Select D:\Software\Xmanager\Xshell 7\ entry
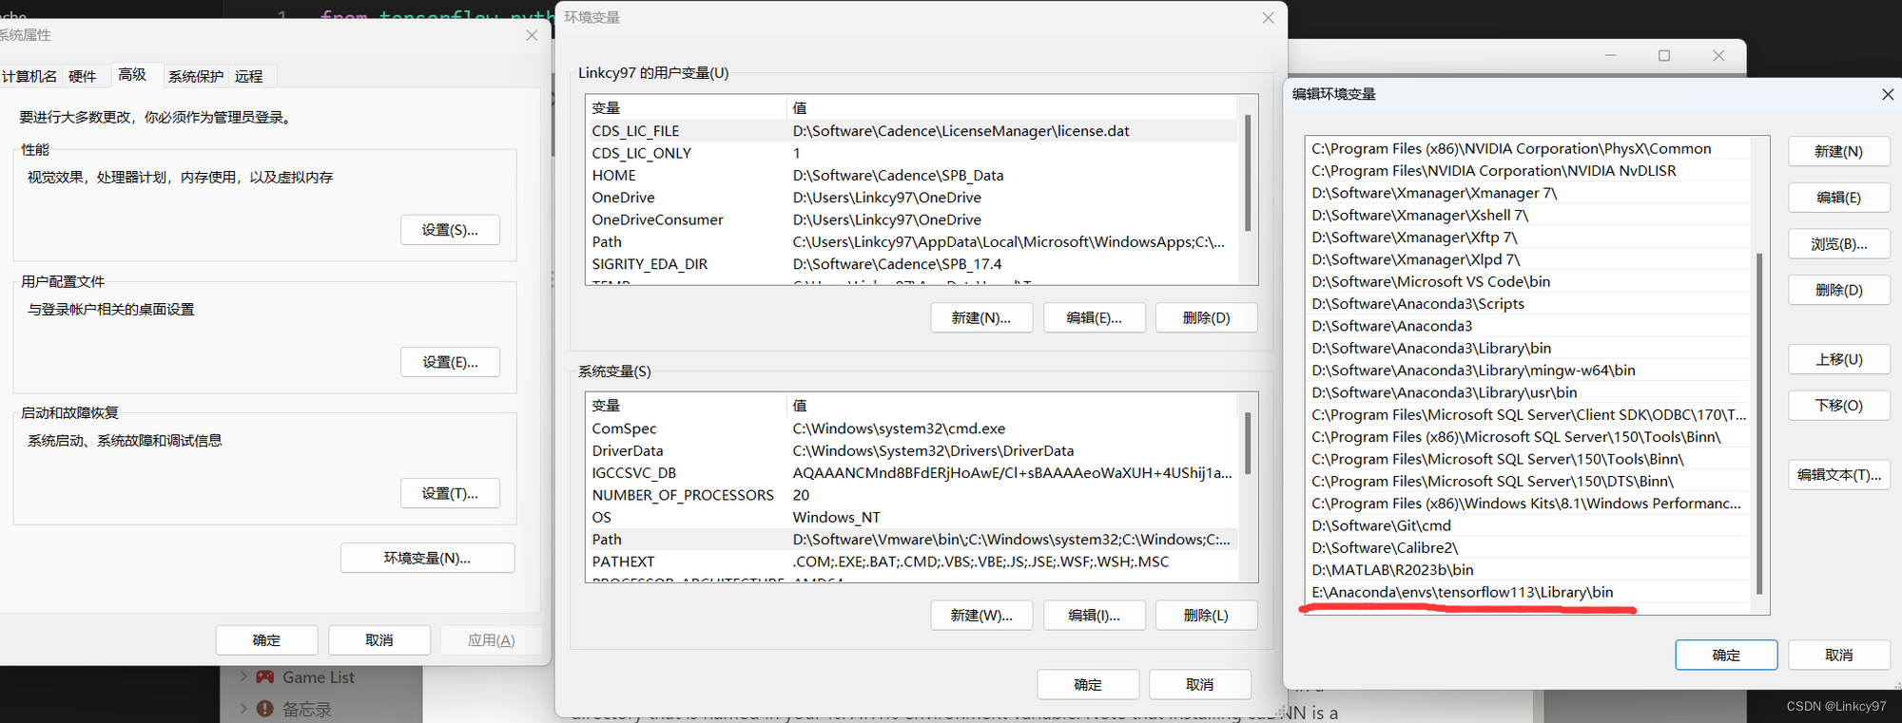 1528,215
